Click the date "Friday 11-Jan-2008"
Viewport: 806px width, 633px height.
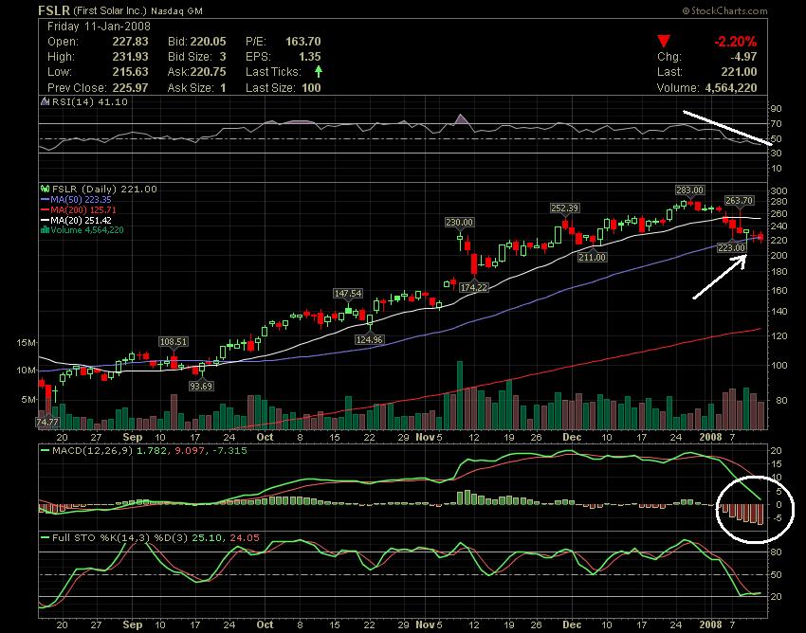click(x=99, y=27)
